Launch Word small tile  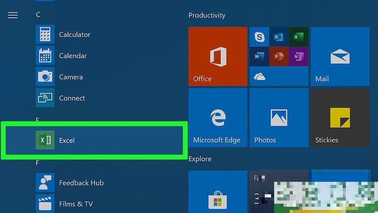pyautogui.click(x=259, y=56)
